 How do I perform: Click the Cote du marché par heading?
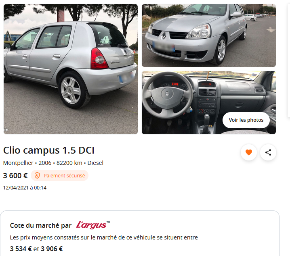pyautogui.click(x=41, y=225)
